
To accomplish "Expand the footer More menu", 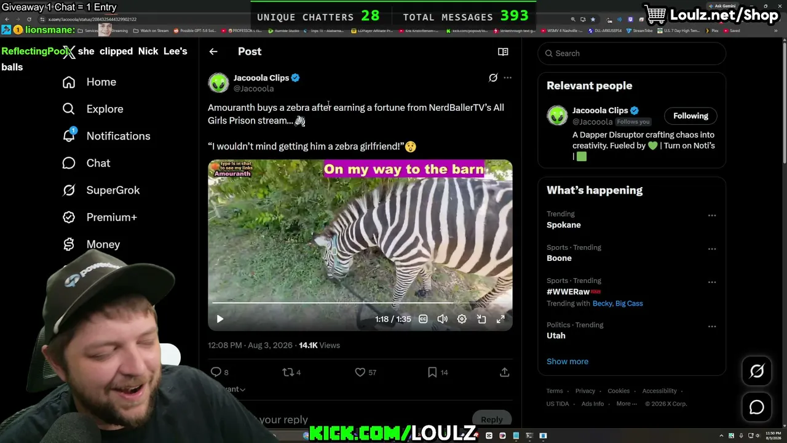I will [x=627, y=404].
